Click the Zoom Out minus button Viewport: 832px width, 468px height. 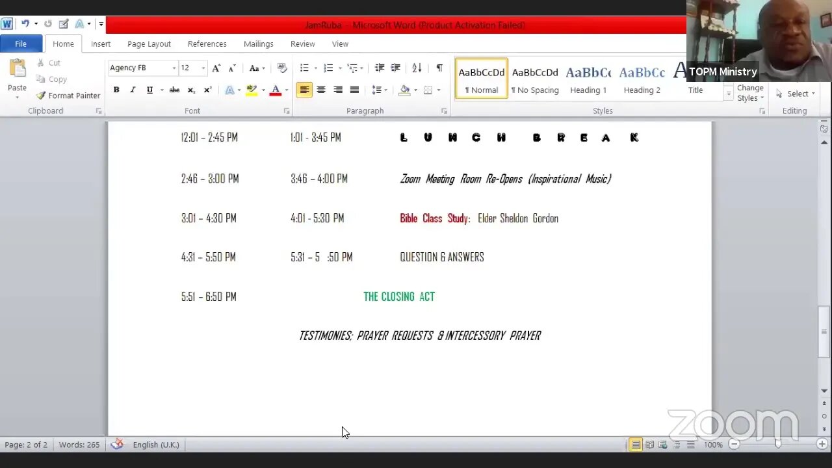[734, 445]
